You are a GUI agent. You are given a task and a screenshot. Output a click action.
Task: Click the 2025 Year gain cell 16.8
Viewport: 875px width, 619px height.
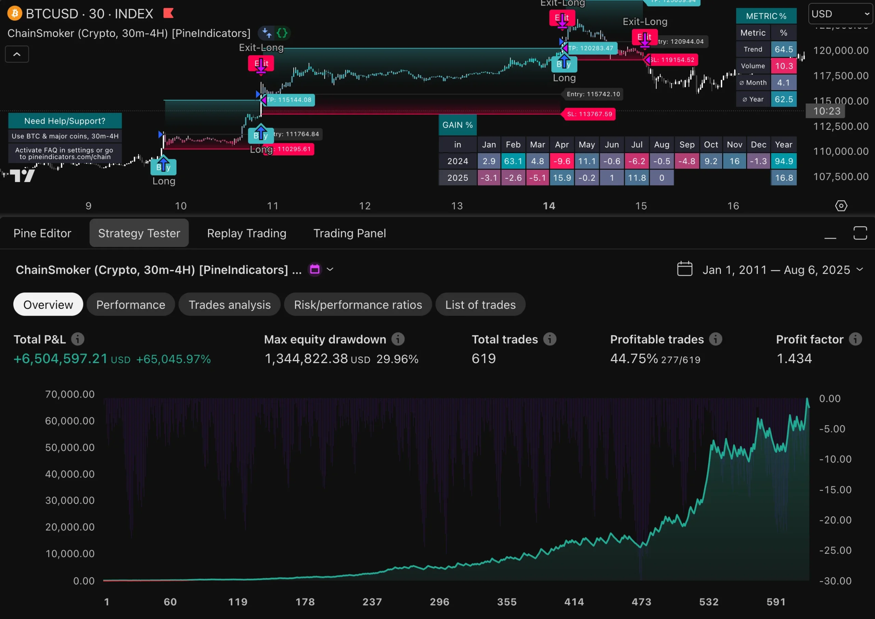click(x=783, y=178)
